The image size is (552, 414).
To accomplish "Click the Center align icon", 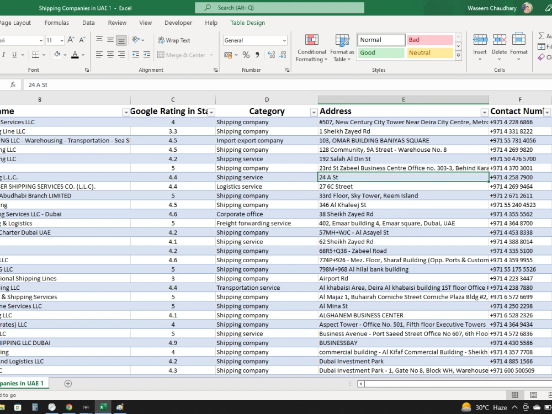I will pos(110,55).
